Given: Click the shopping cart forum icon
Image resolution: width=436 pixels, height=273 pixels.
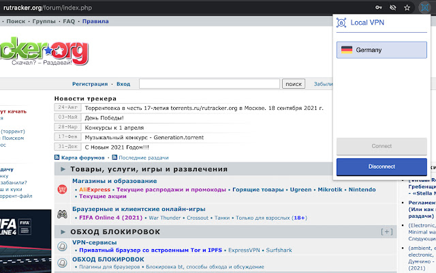Looking at the screenshot, I should [x=62, y=190].
